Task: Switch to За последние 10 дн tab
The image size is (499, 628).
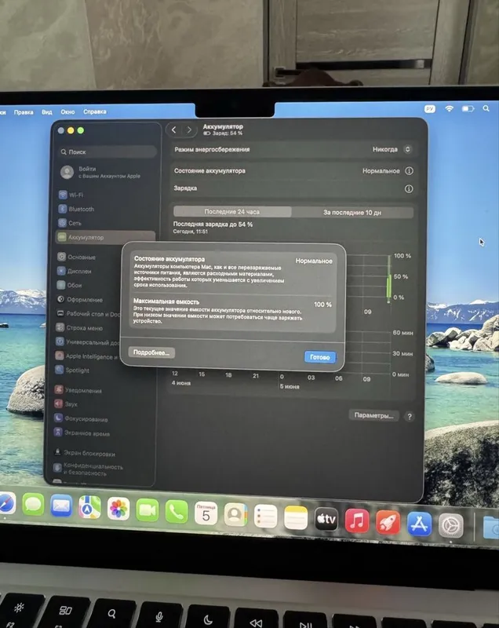Action: tap(352, 212)
